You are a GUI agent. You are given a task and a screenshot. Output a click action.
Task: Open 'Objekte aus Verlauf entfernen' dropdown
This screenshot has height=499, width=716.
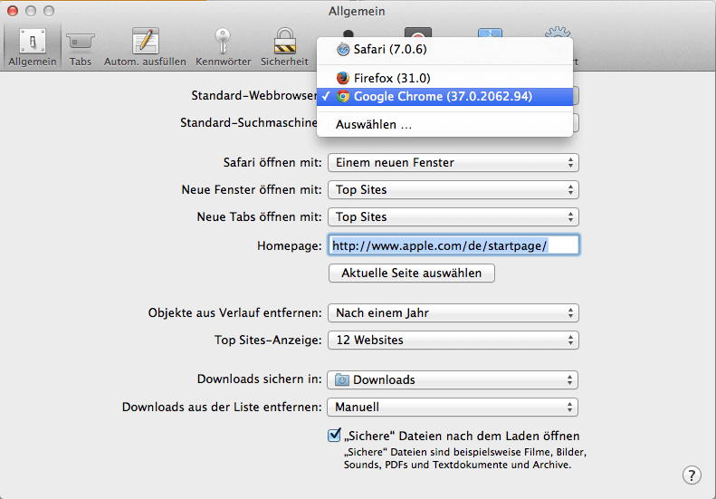click(453, 313)
